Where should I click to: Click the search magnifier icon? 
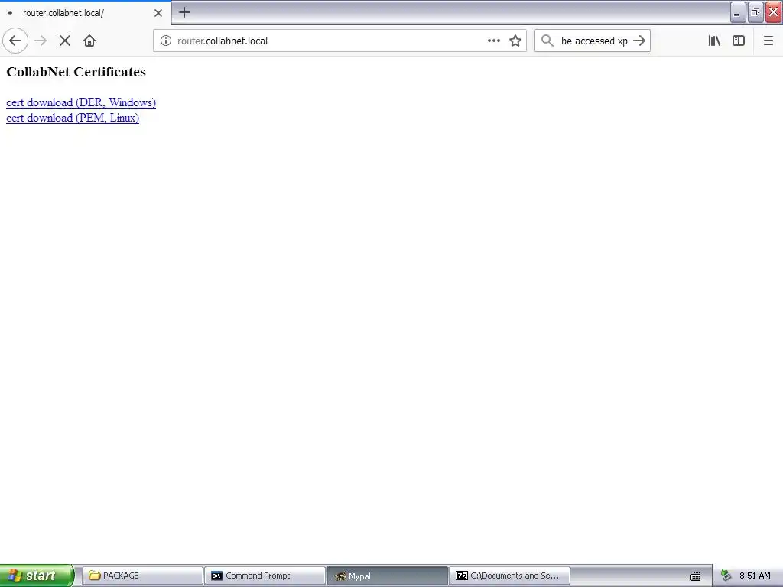[x=547, y=41]
